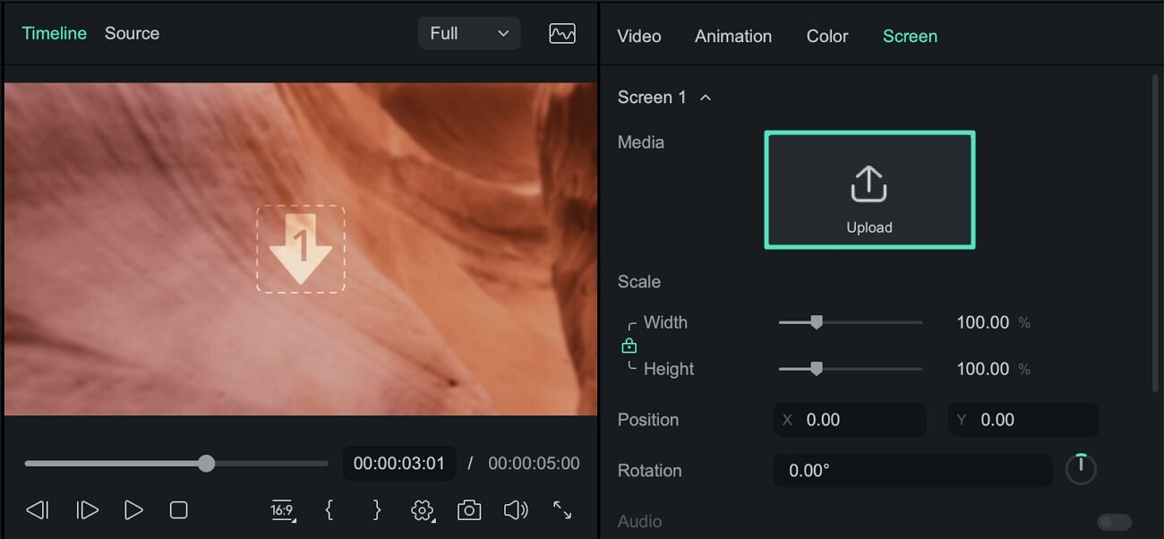Open the Color tab
The height and width of the screenshot is (539, 1164).
coord(827,37)
